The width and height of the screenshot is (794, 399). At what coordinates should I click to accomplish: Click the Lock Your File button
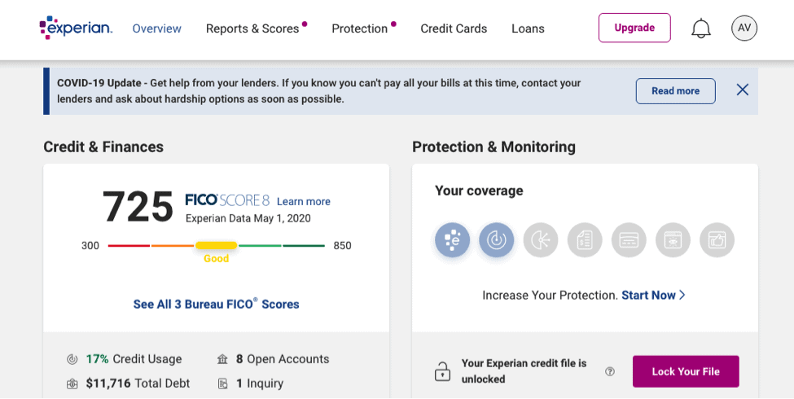pyautogui.click(x=686, y=371)
